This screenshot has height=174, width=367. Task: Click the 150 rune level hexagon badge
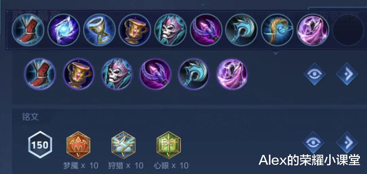tap(40, 145)
